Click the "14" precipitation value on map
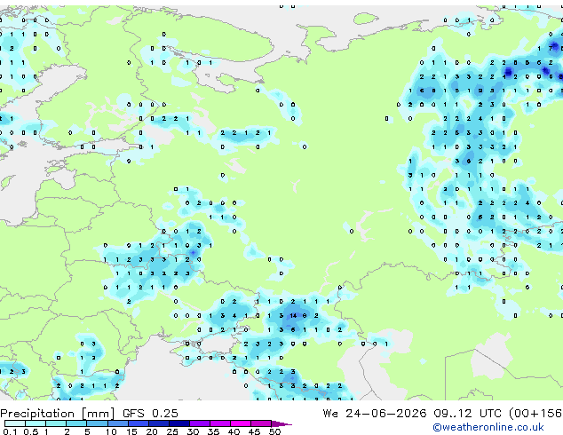 293,315
